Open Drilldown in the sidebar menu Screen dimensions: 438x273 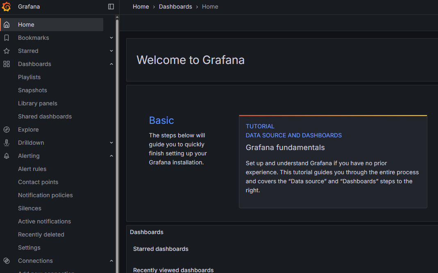31,143
